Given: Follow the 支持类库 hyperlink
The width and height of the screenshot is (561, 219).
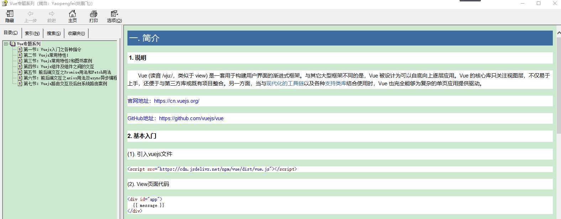Looking at the screenshot, I should click(335, 84).
